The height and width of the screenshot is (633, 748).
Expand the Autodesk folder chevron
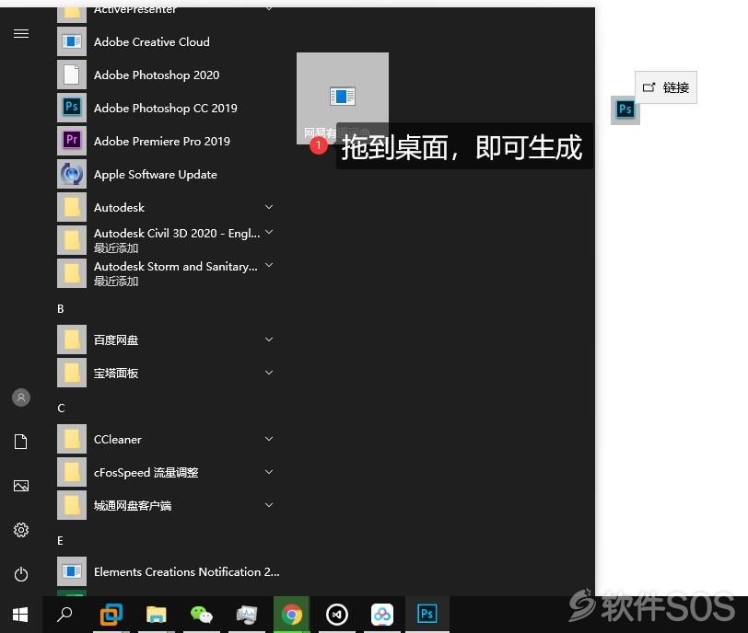point(269,207)
